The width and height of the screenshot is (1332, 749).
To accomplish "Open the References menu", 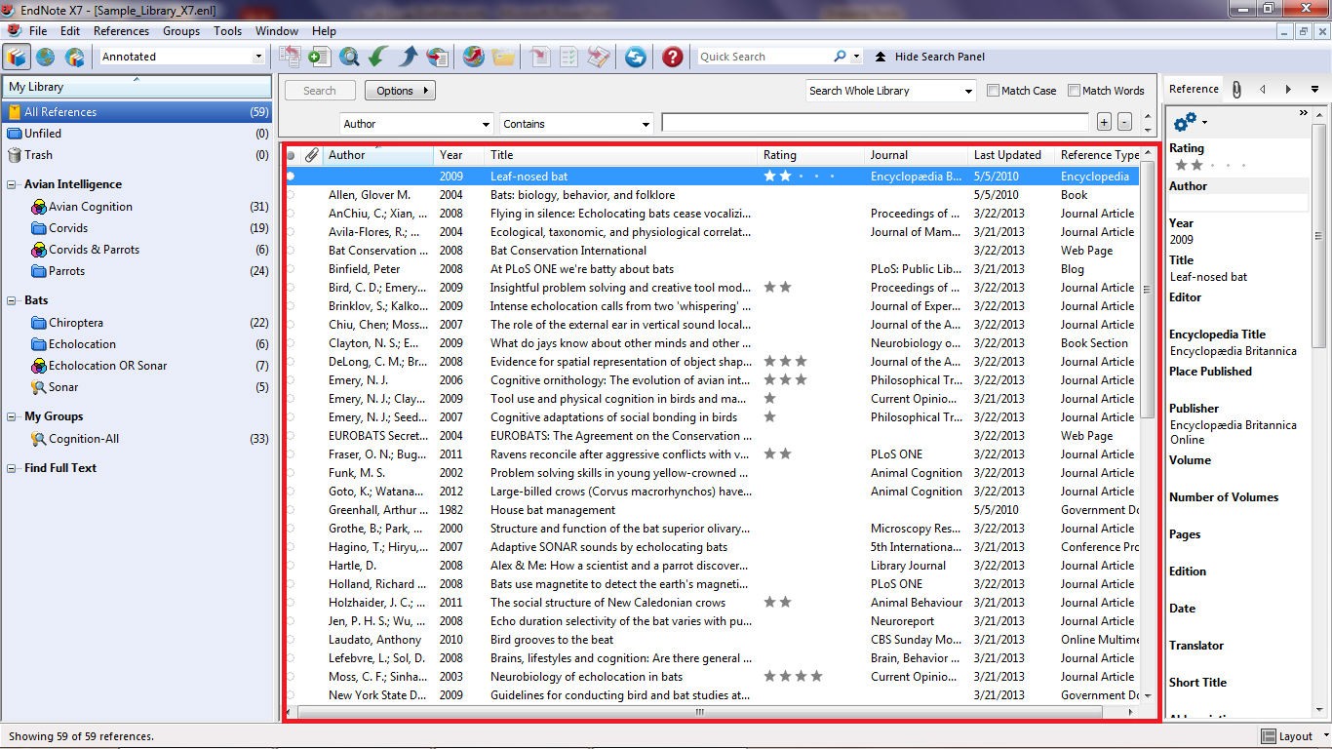I will 121,31.
